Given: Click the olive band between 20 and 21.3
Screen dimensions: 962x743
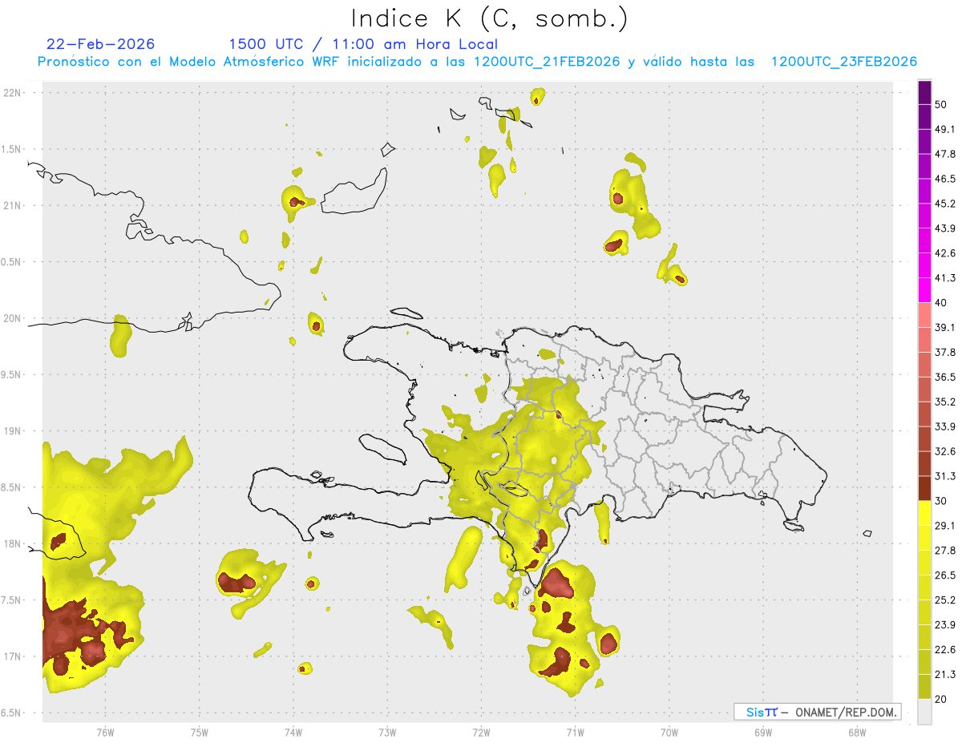Looking at the screenshot, I should (925, 687).
